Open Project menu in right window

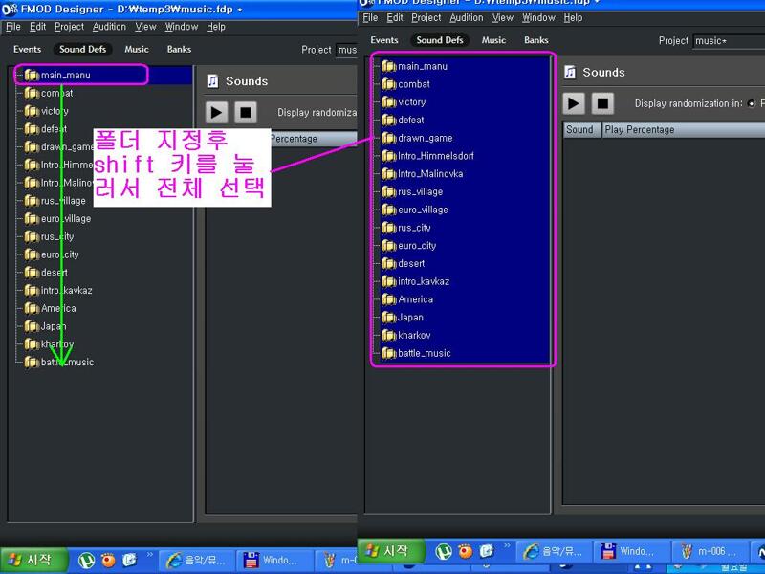426,18
